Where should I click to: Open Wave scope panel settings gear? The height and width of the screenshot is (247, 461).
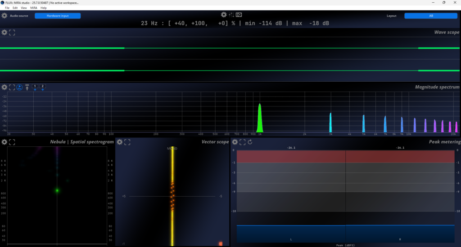point(5,33)
